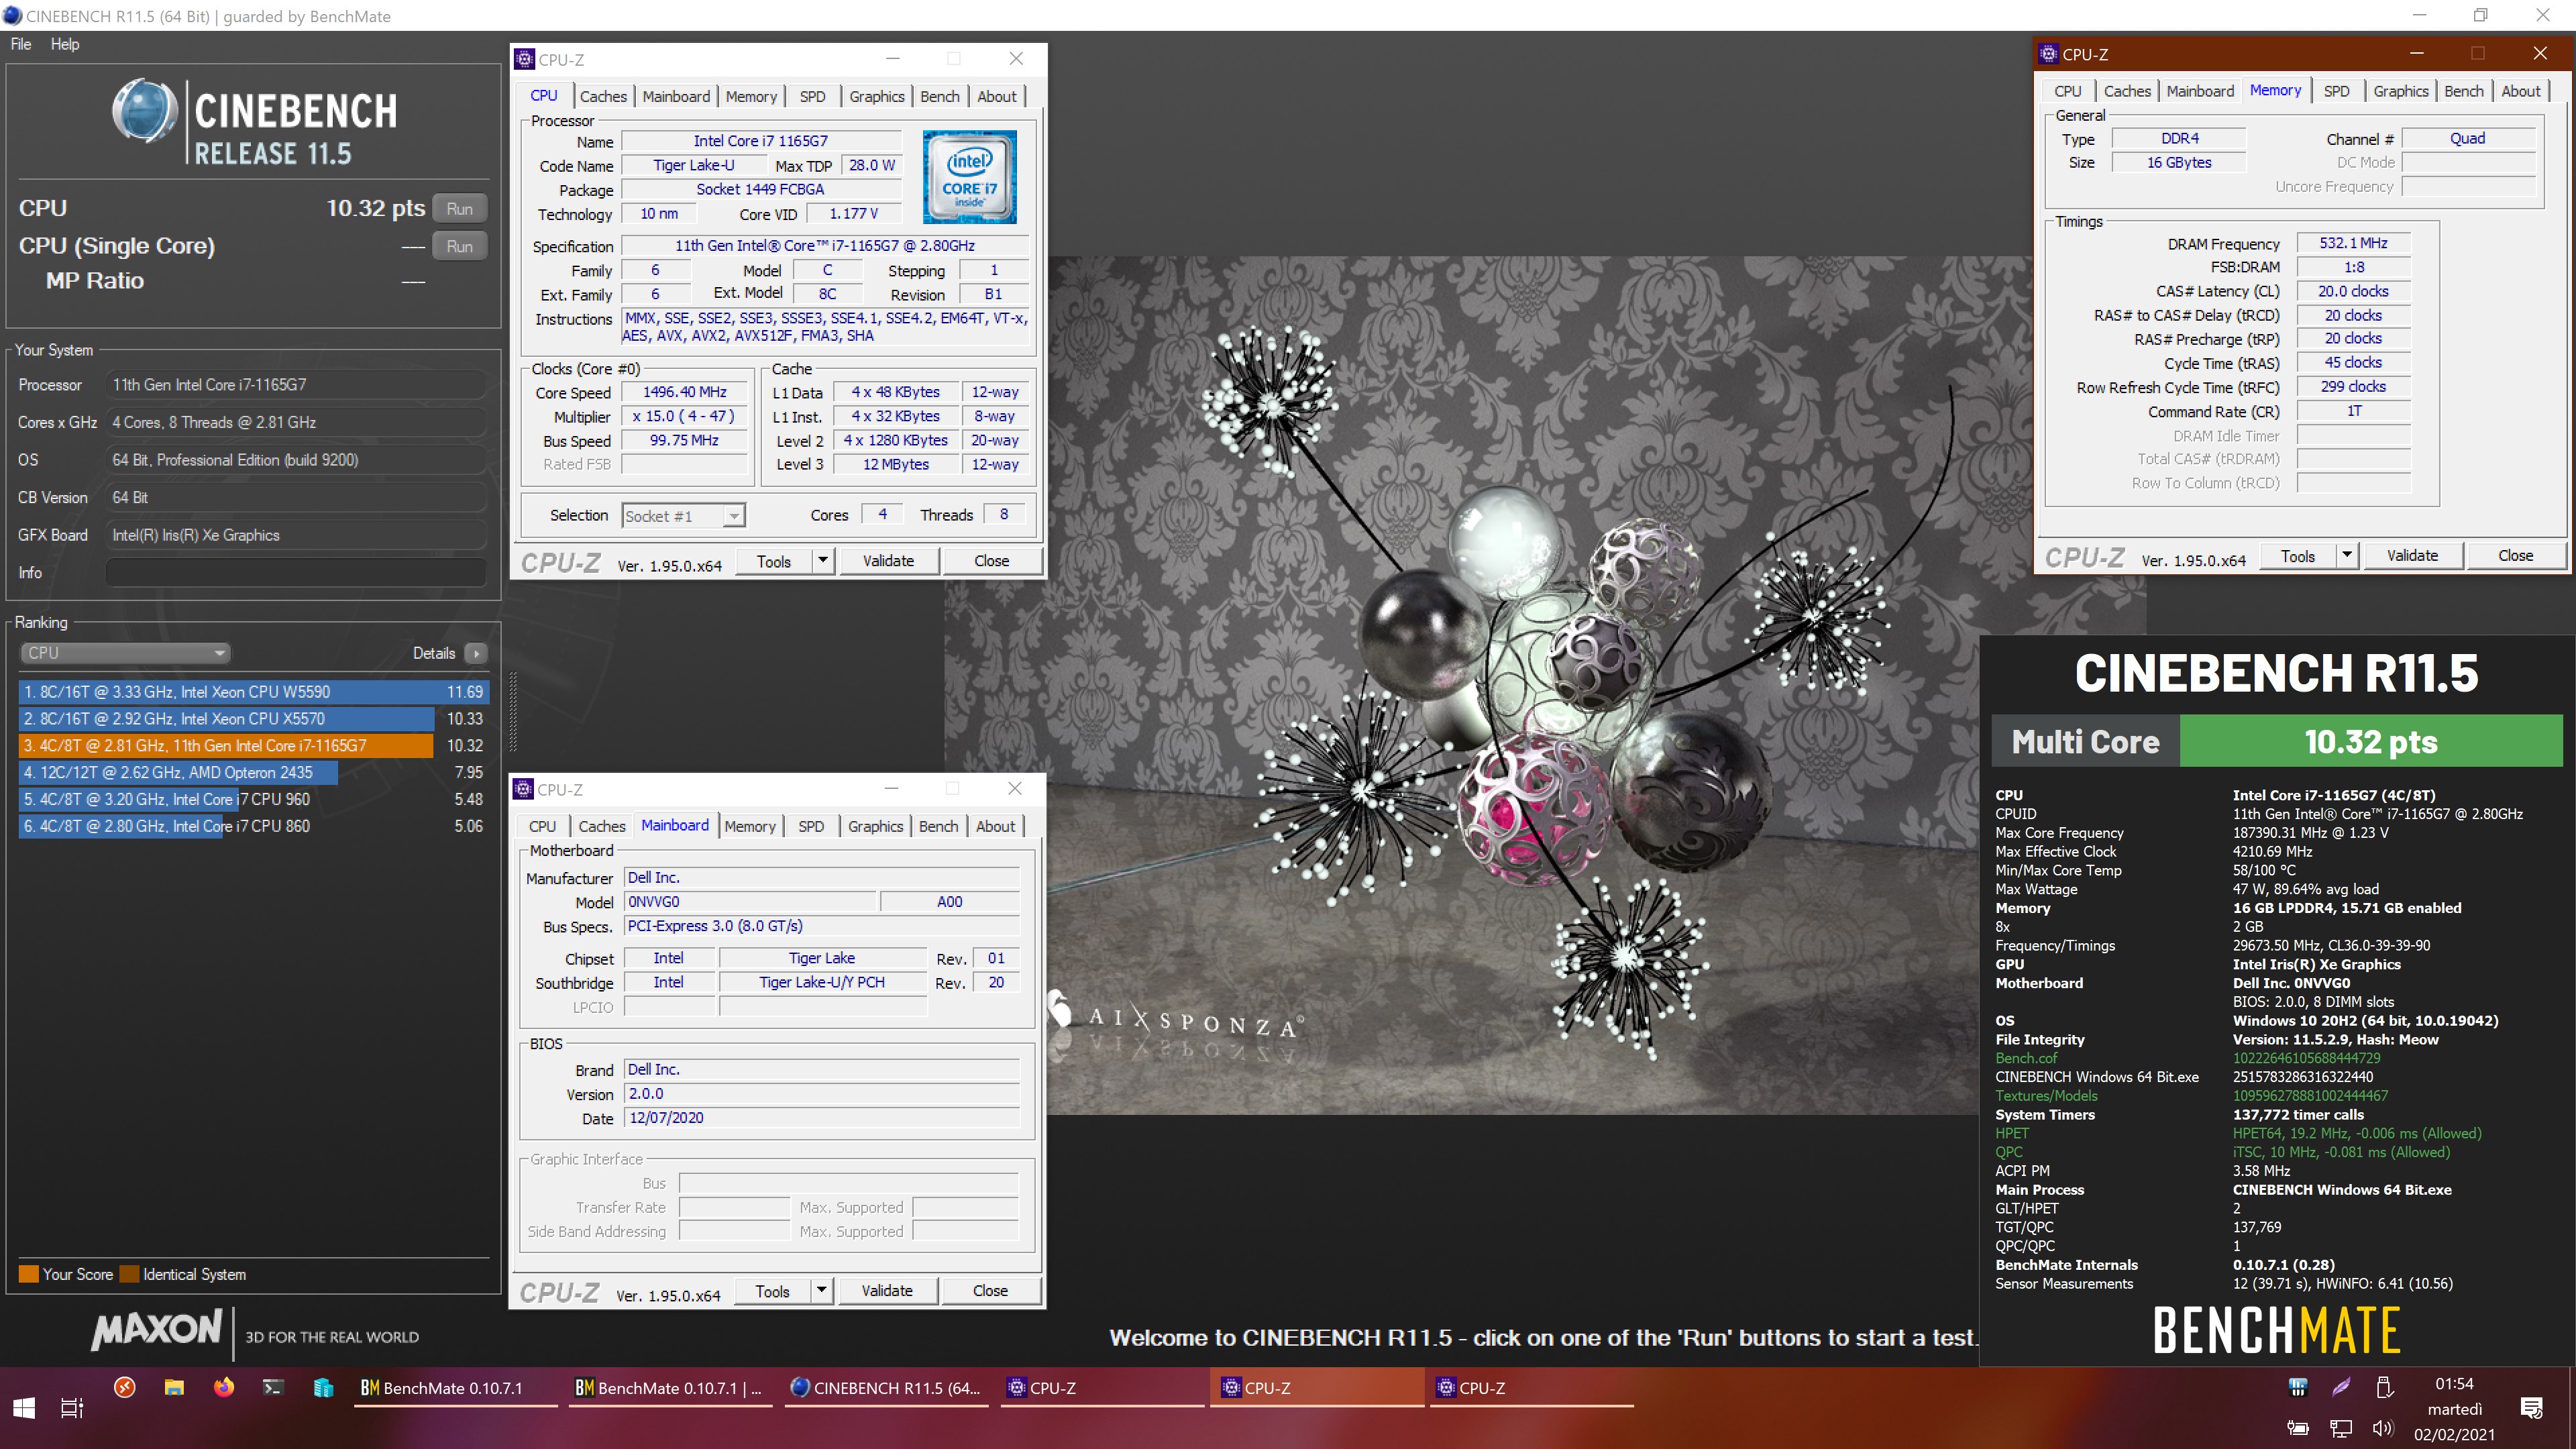
Task: Open Graphics tab in the CPU-Z Mainboard window
Action: 875,826
